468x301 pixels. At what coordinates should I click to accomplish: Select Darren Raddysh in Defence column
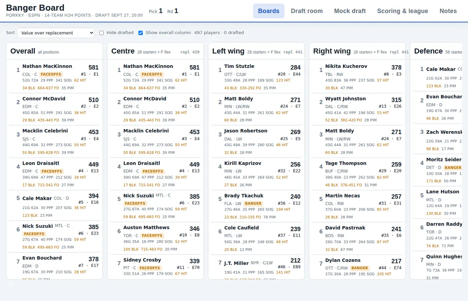437,235
